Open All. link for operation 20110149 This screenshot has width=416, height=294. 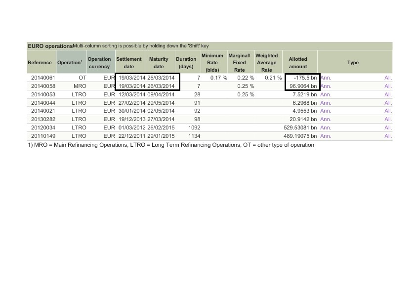point(388,136)
